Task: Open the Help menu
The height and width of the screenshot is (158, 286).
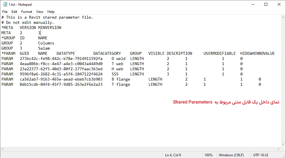Action: point(51,12)
